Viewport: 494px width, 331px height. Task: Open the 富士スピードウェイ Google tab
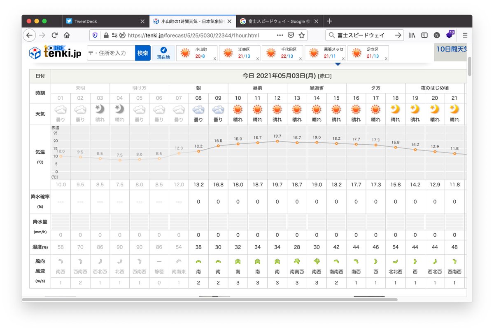(x=280, y=21)
